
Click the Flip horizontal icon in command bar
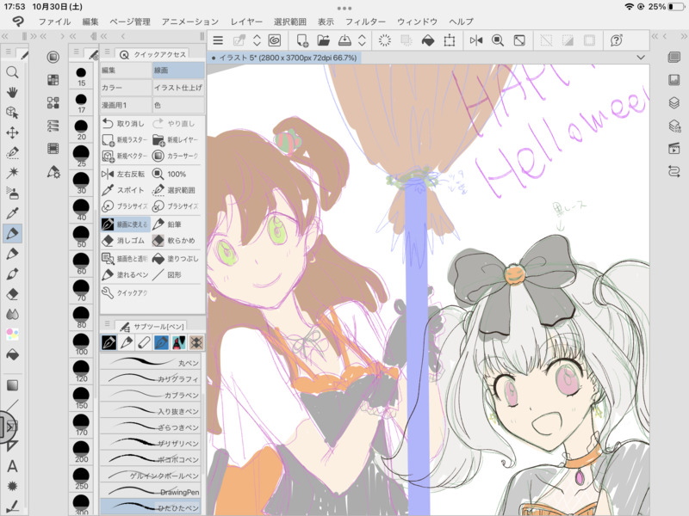pos(476,40)
